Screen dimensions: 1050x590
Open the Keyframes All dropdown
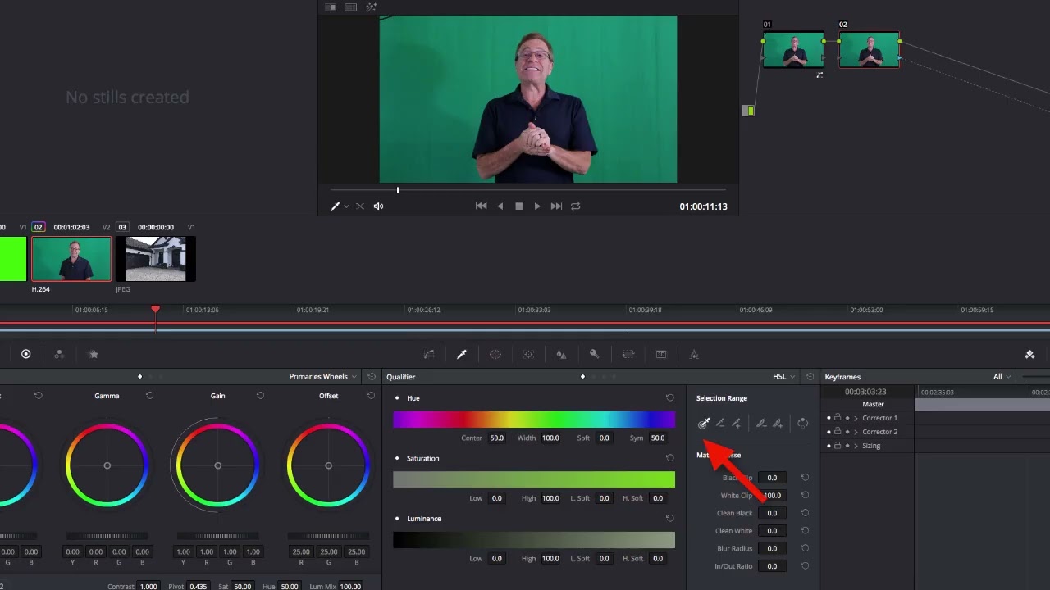coord(1002,377)
